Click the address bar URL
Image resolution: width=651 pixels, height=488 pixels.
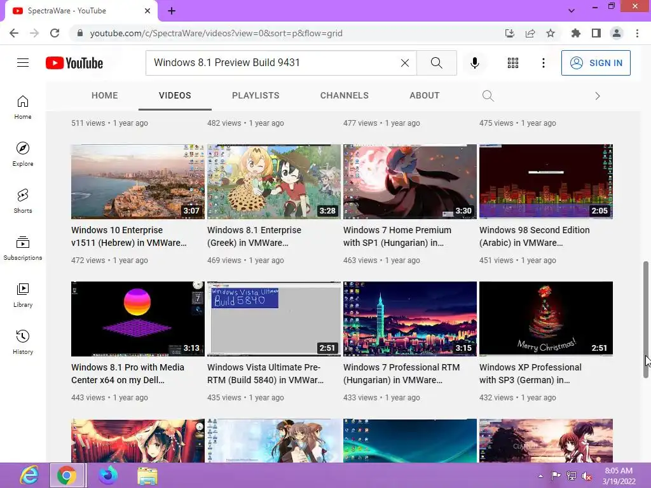[216, 33]
